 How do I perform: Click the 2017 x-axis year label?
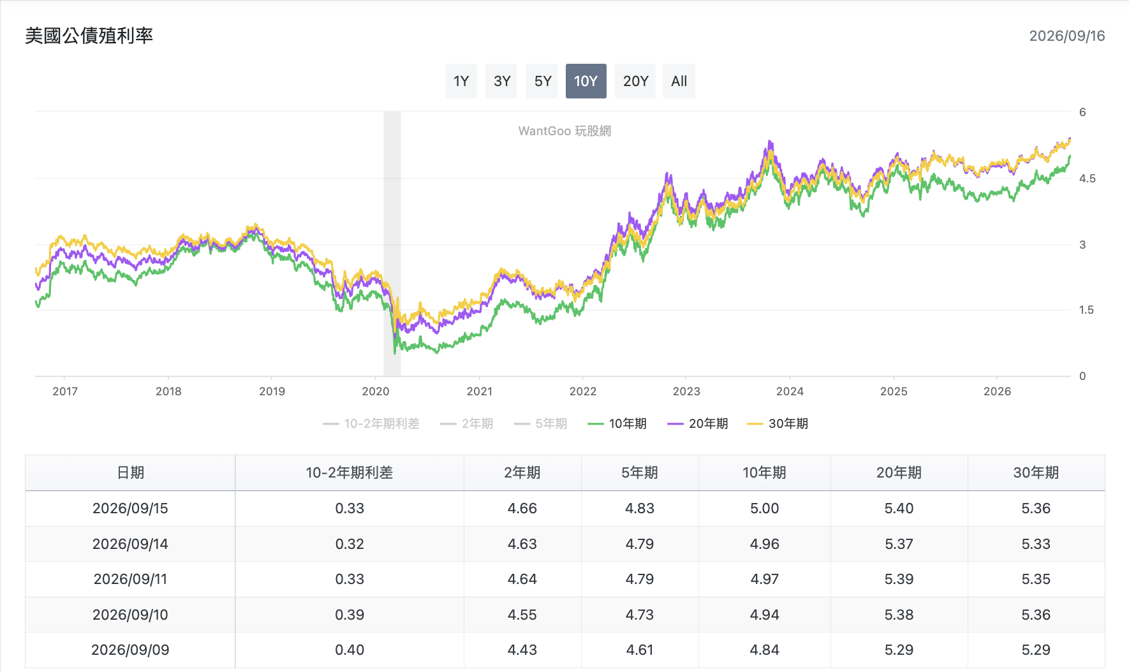click(65, 391)
